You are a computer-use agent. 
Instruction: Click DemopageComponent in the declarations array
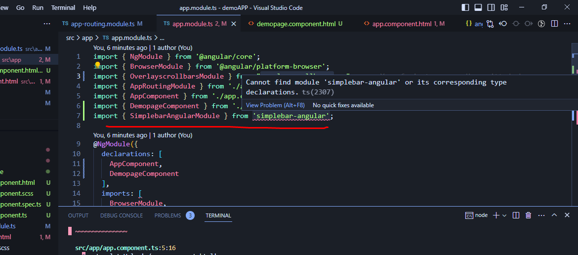click(x=144, y=173)
